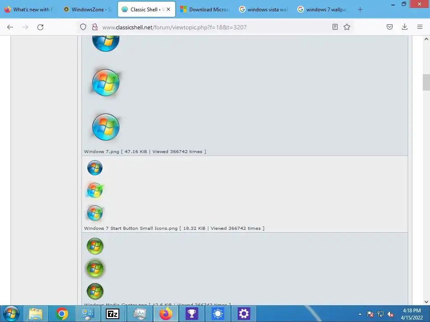Image resolution: width=430 pixels, height=322 pixels.
Task: Click the hover-state Windows 7 large orb
Action: click(106, 83)
